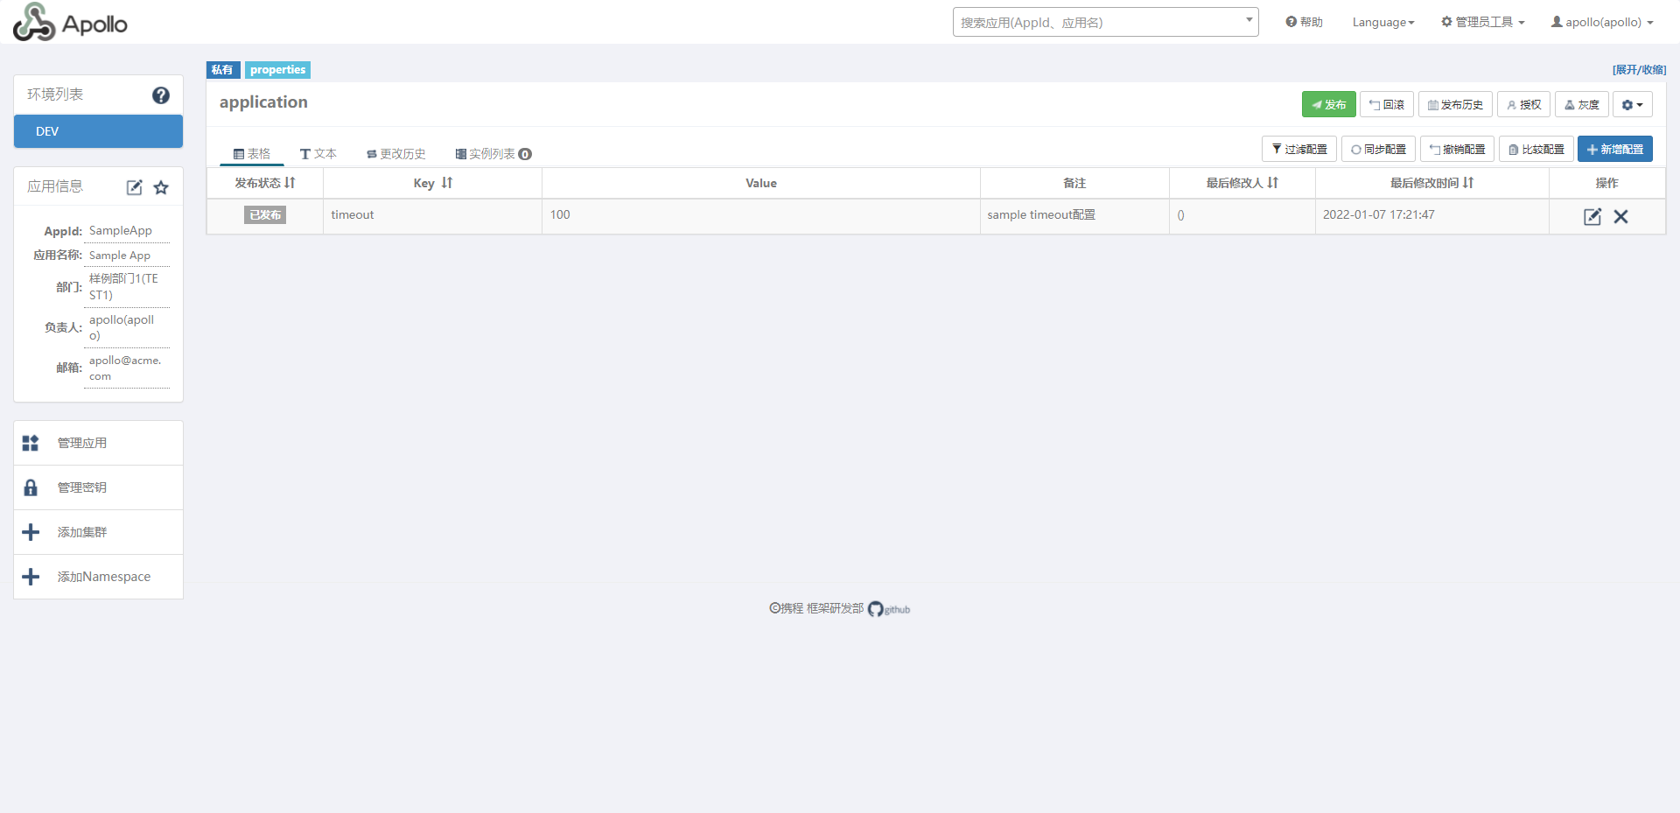Switch to the 表格 tab
The height and width of the screenshot is (813, 1680).
coord(252,154)
